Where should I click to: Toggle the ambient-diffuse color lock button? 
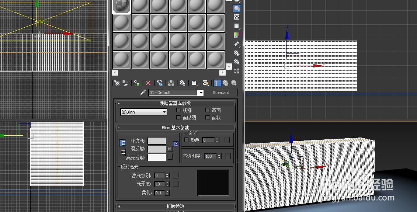click(x=123, y=143)
